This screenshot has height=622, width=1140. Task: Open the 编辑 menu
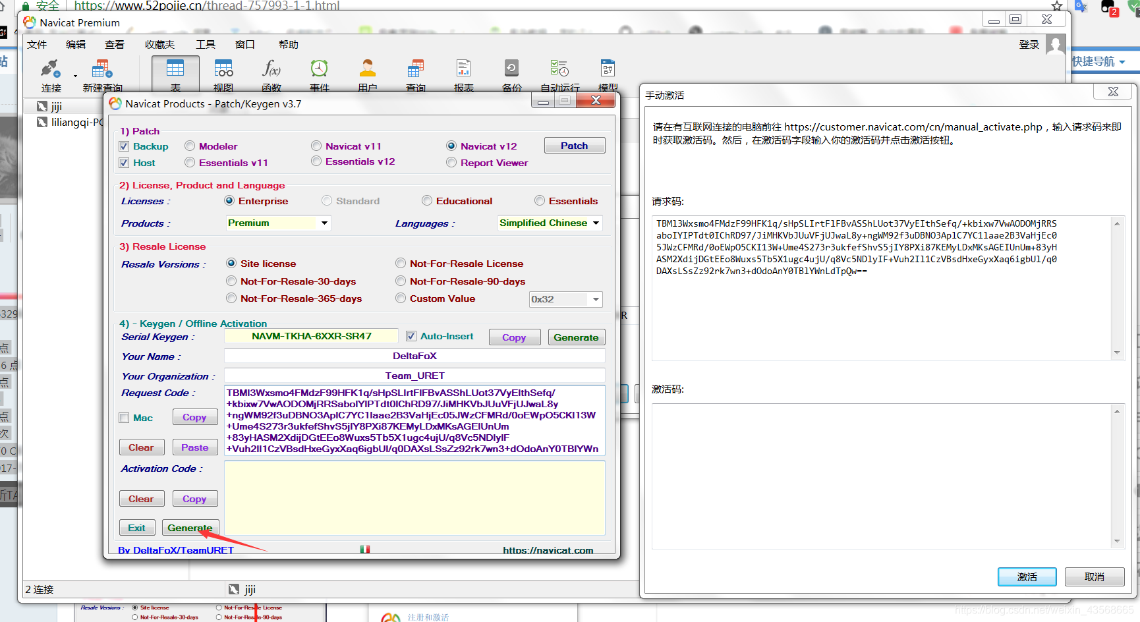pyautogui.click(x=76, y=44)
